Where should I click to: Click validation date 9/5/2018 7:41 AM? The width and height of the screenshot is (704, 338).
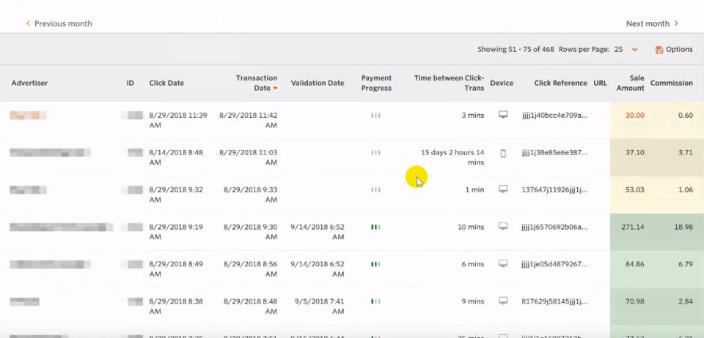point(319,307)
